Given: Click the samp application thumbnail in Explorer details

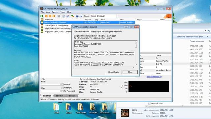Looking at the screenshot, I should (125, 113).
